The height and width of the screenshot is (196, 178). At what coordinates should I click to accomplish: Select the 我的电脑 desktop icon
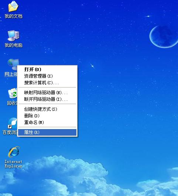tap(13, 36)
